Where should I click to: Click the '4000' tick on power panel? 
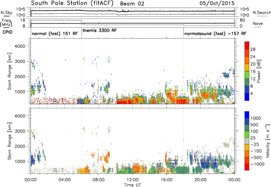[20, 46]
